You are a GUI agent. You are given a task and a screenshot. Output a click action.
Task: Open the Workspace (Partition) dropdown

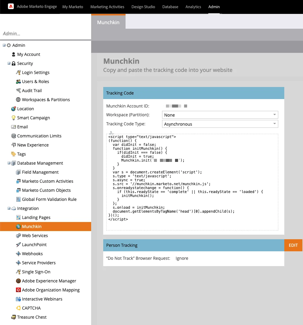click(220, 115)
